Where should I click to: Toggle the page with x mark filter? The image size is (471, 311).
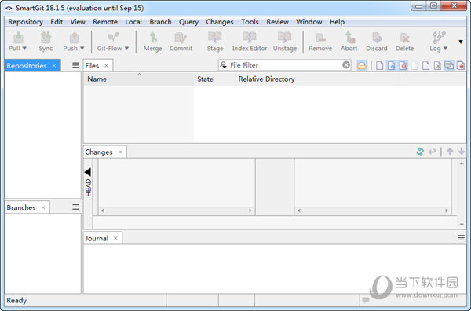tap(437, 65)
